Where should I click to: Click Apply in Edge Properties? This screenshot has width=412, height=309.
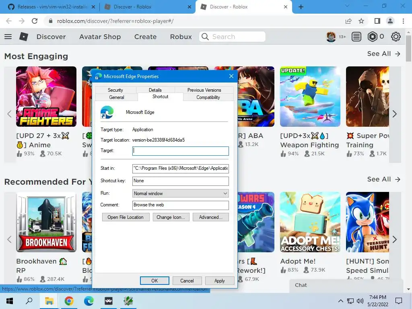(219, 280)
